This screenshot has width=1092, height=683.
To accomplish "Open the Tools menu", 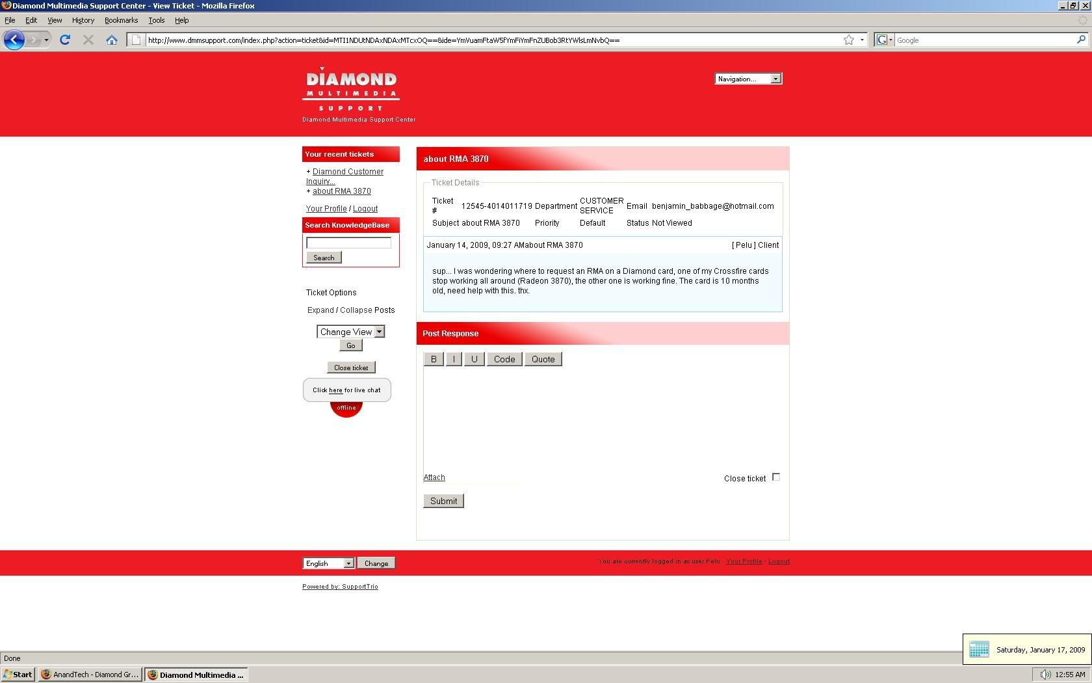I will point(156,20).
